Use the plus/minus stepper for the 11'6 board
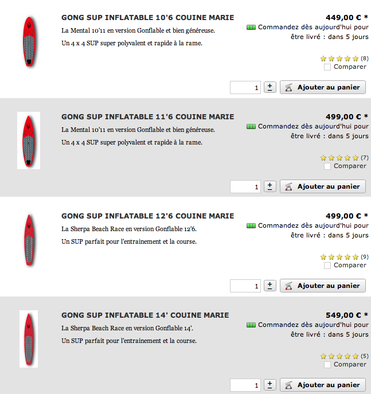Image resolution: width=371 pixels, height=394 pixels. pos(270,186)
